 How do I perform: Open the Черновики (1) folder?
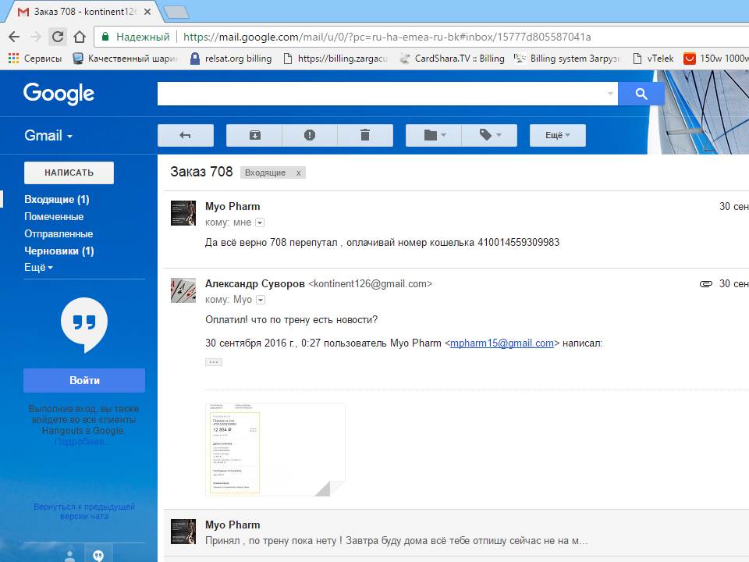coord(59,251)
